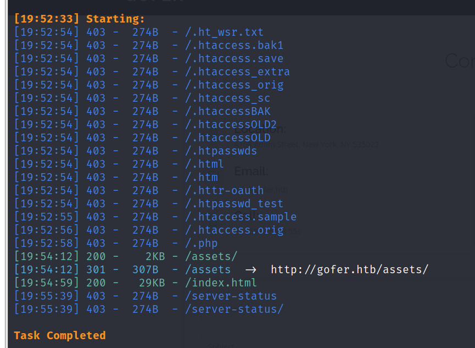Select the /.htaccessBAK path
This screenshot has height=348, width=475.
pyautogui.click(x=228, y=112)
